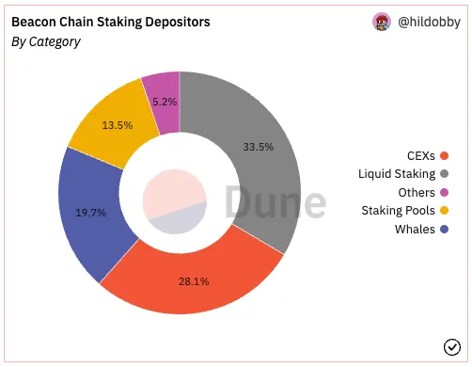The width and height of the screenshot is (472, 367).
Task: Click the yellow 13.5% pie slice
Action: pos(116,125)
